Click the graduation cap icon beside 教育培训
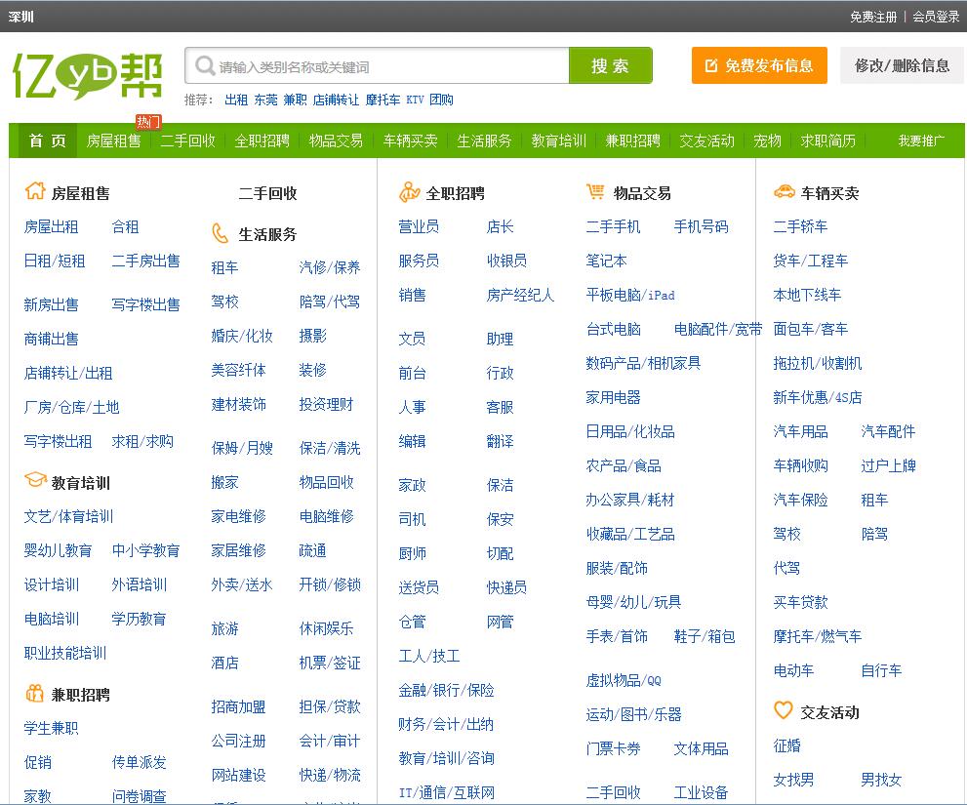Image resolution: width=967 pixels, height=805 pixels. (35, 481)
